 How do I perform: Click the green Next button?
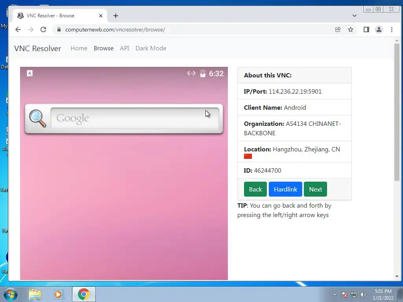315,189
